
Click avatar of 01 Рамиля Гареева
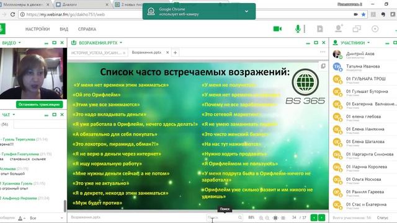point(337,192)
